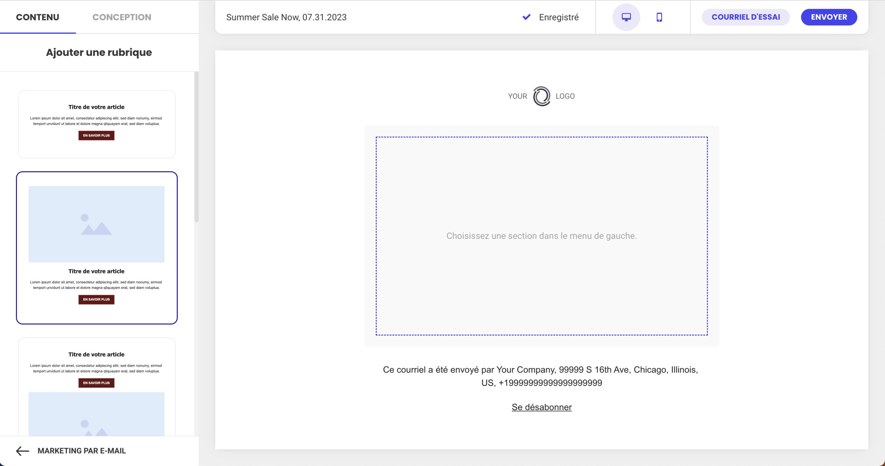The image size is (885, 466).
Task: Click the Your Logo circular logo
Action: pyautogui.click(x=541, y=96)
